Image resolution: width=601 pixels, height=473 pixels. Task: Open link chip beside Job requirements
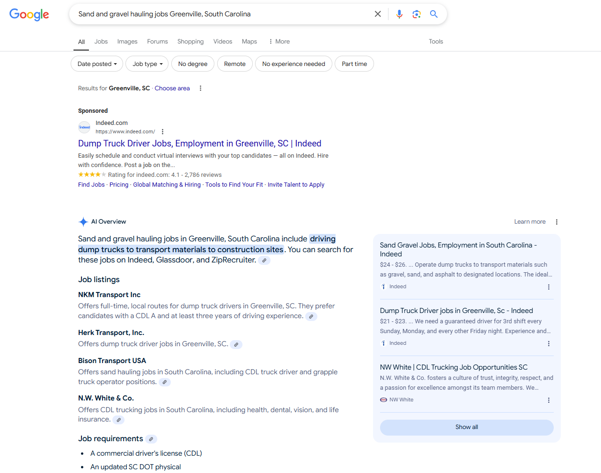[x=151, y=439]
